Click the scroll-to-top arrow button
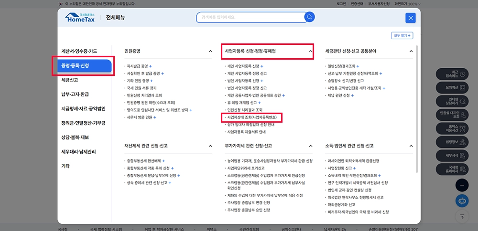The image size is (478, 231). coord(462,217)
